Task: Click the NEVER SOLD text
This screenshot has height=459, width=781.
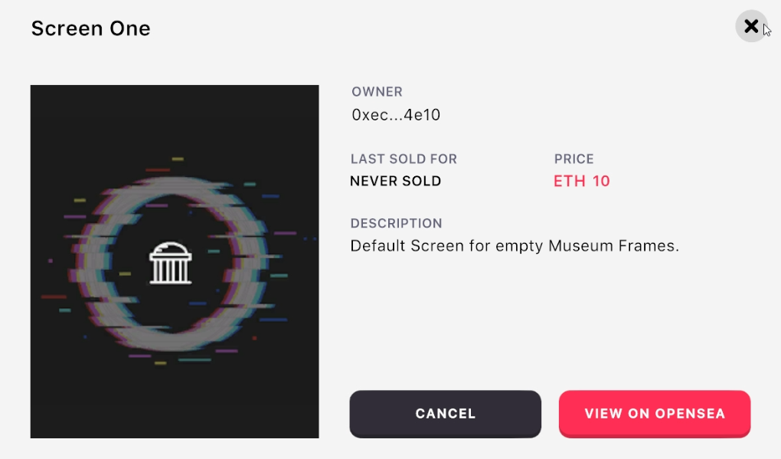Action: (x=395, y=182)
